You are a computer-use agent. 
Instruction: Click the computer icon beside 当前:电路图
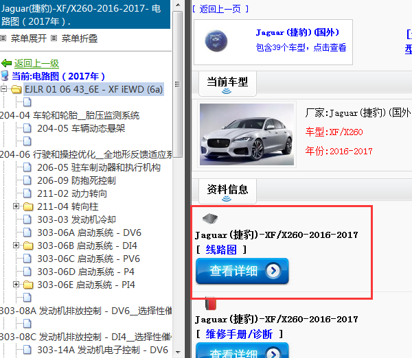pyautogui.click(x=5, y=76)
